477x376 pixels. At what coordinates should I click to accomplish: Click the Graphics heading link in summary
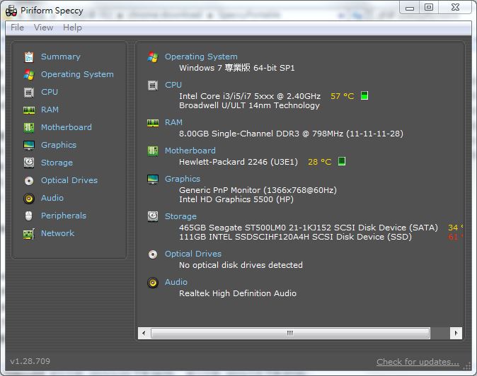pos(183,180)
